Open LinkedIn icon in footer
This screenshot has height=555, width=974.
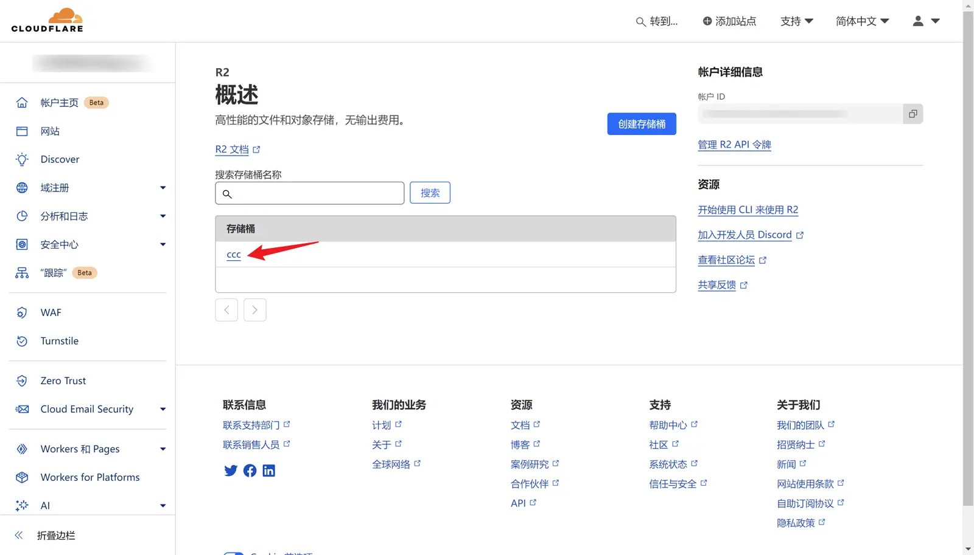[268, 471]
